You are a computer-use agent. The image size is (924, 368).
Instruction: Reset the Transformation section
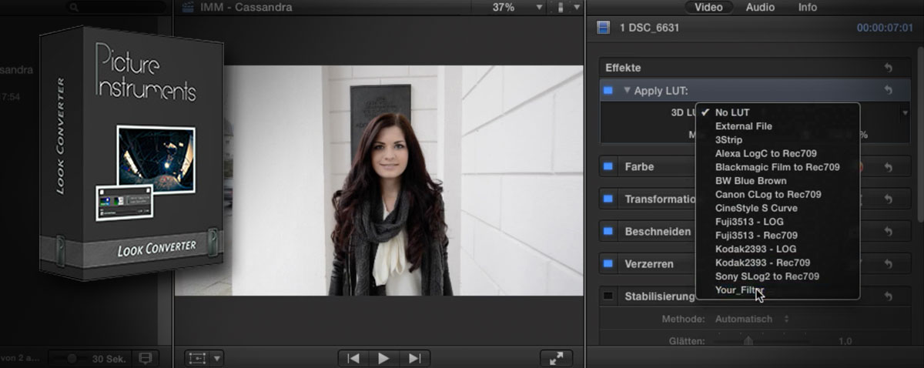point(889,199)
